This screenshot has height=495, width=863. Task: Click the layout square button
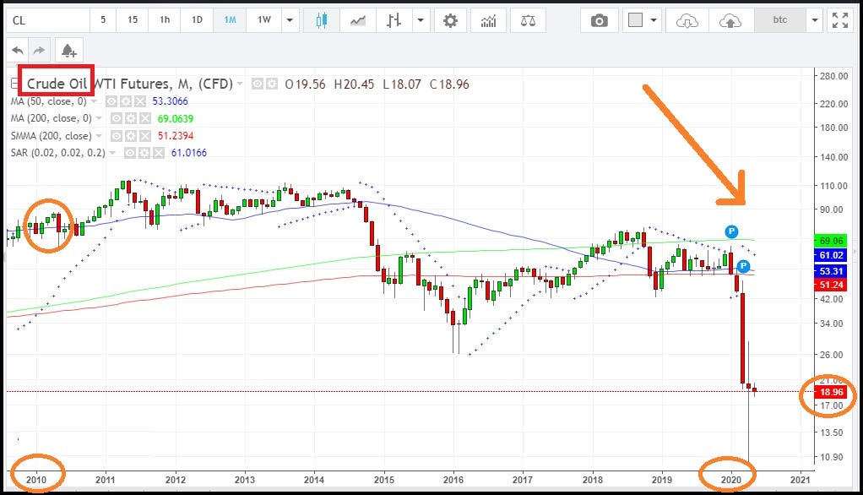(635, 20)
